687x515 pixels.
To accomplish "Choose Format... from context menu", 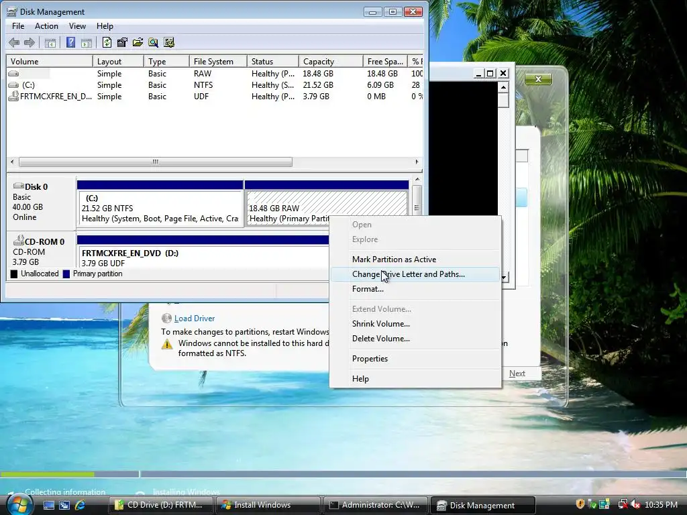I will pyautogui.click(x=415, y=289).
